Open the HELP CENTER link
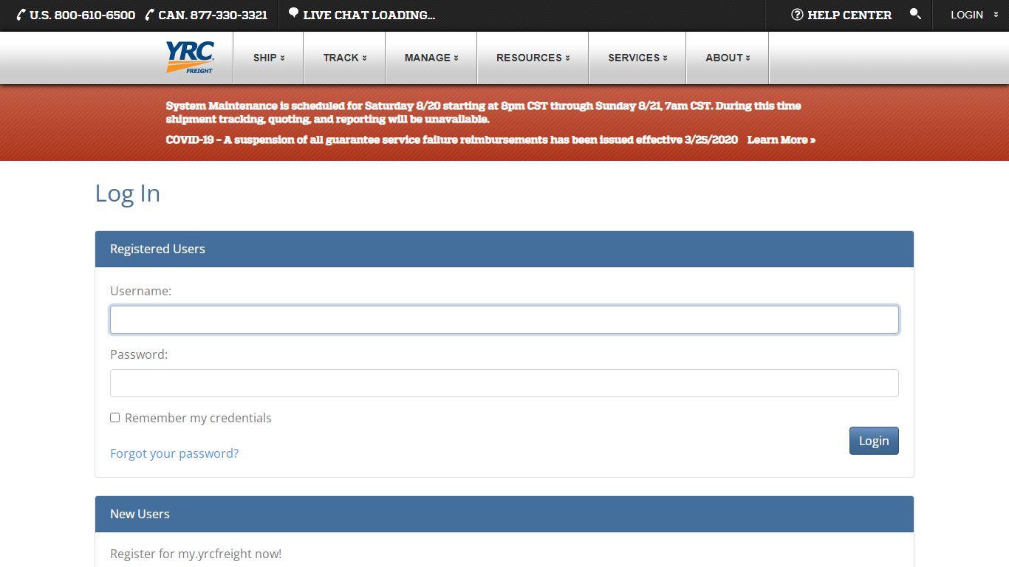The image size is (1009, 567). 849,15
